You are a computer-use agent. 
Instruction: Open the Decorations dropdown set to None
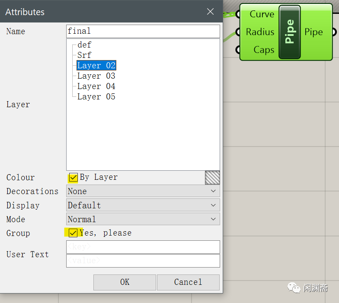pos(143,191)
